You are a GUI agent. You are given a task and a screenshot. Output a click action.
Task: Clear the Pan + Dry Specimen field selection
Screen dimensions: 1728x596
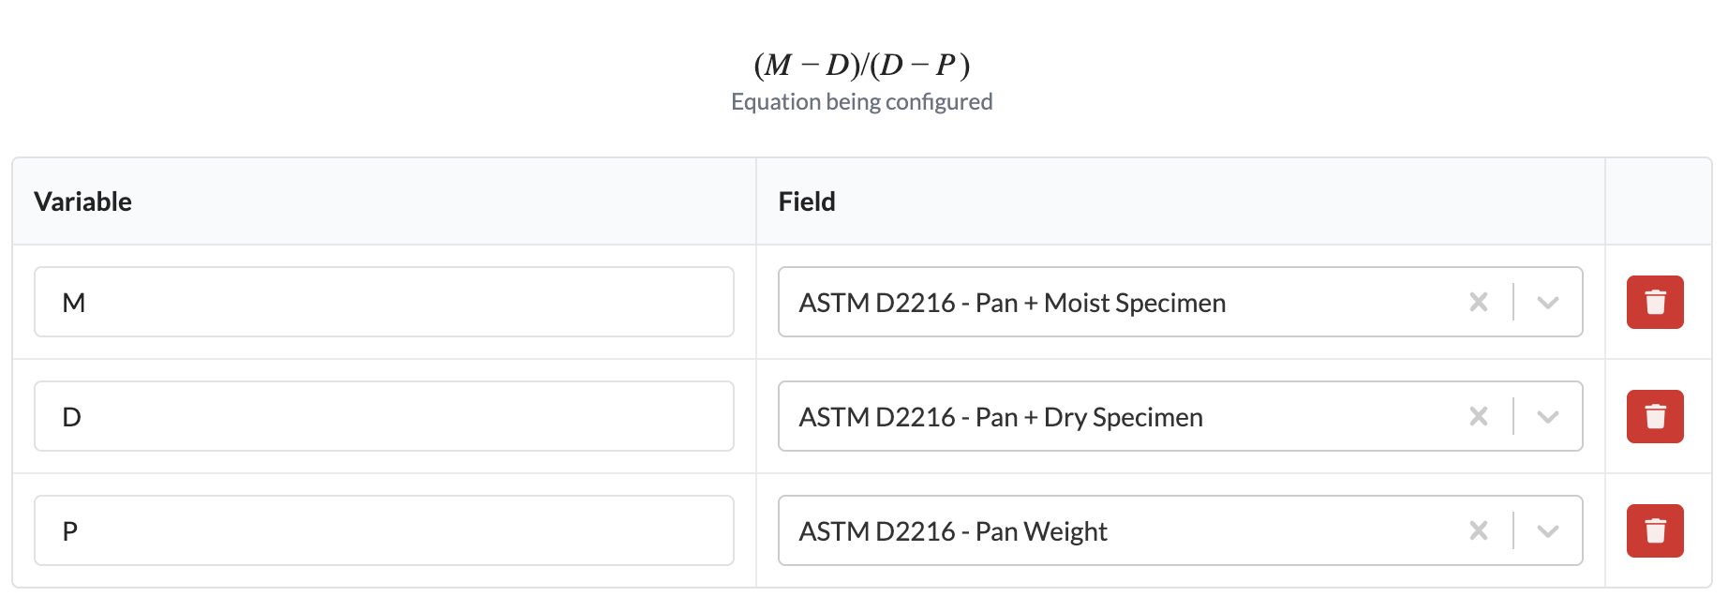(x=1479, y=416)
